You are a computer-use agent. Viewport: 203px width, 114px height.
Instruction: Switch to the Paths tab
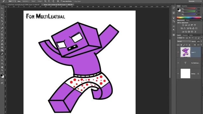(x=191, y=35)
